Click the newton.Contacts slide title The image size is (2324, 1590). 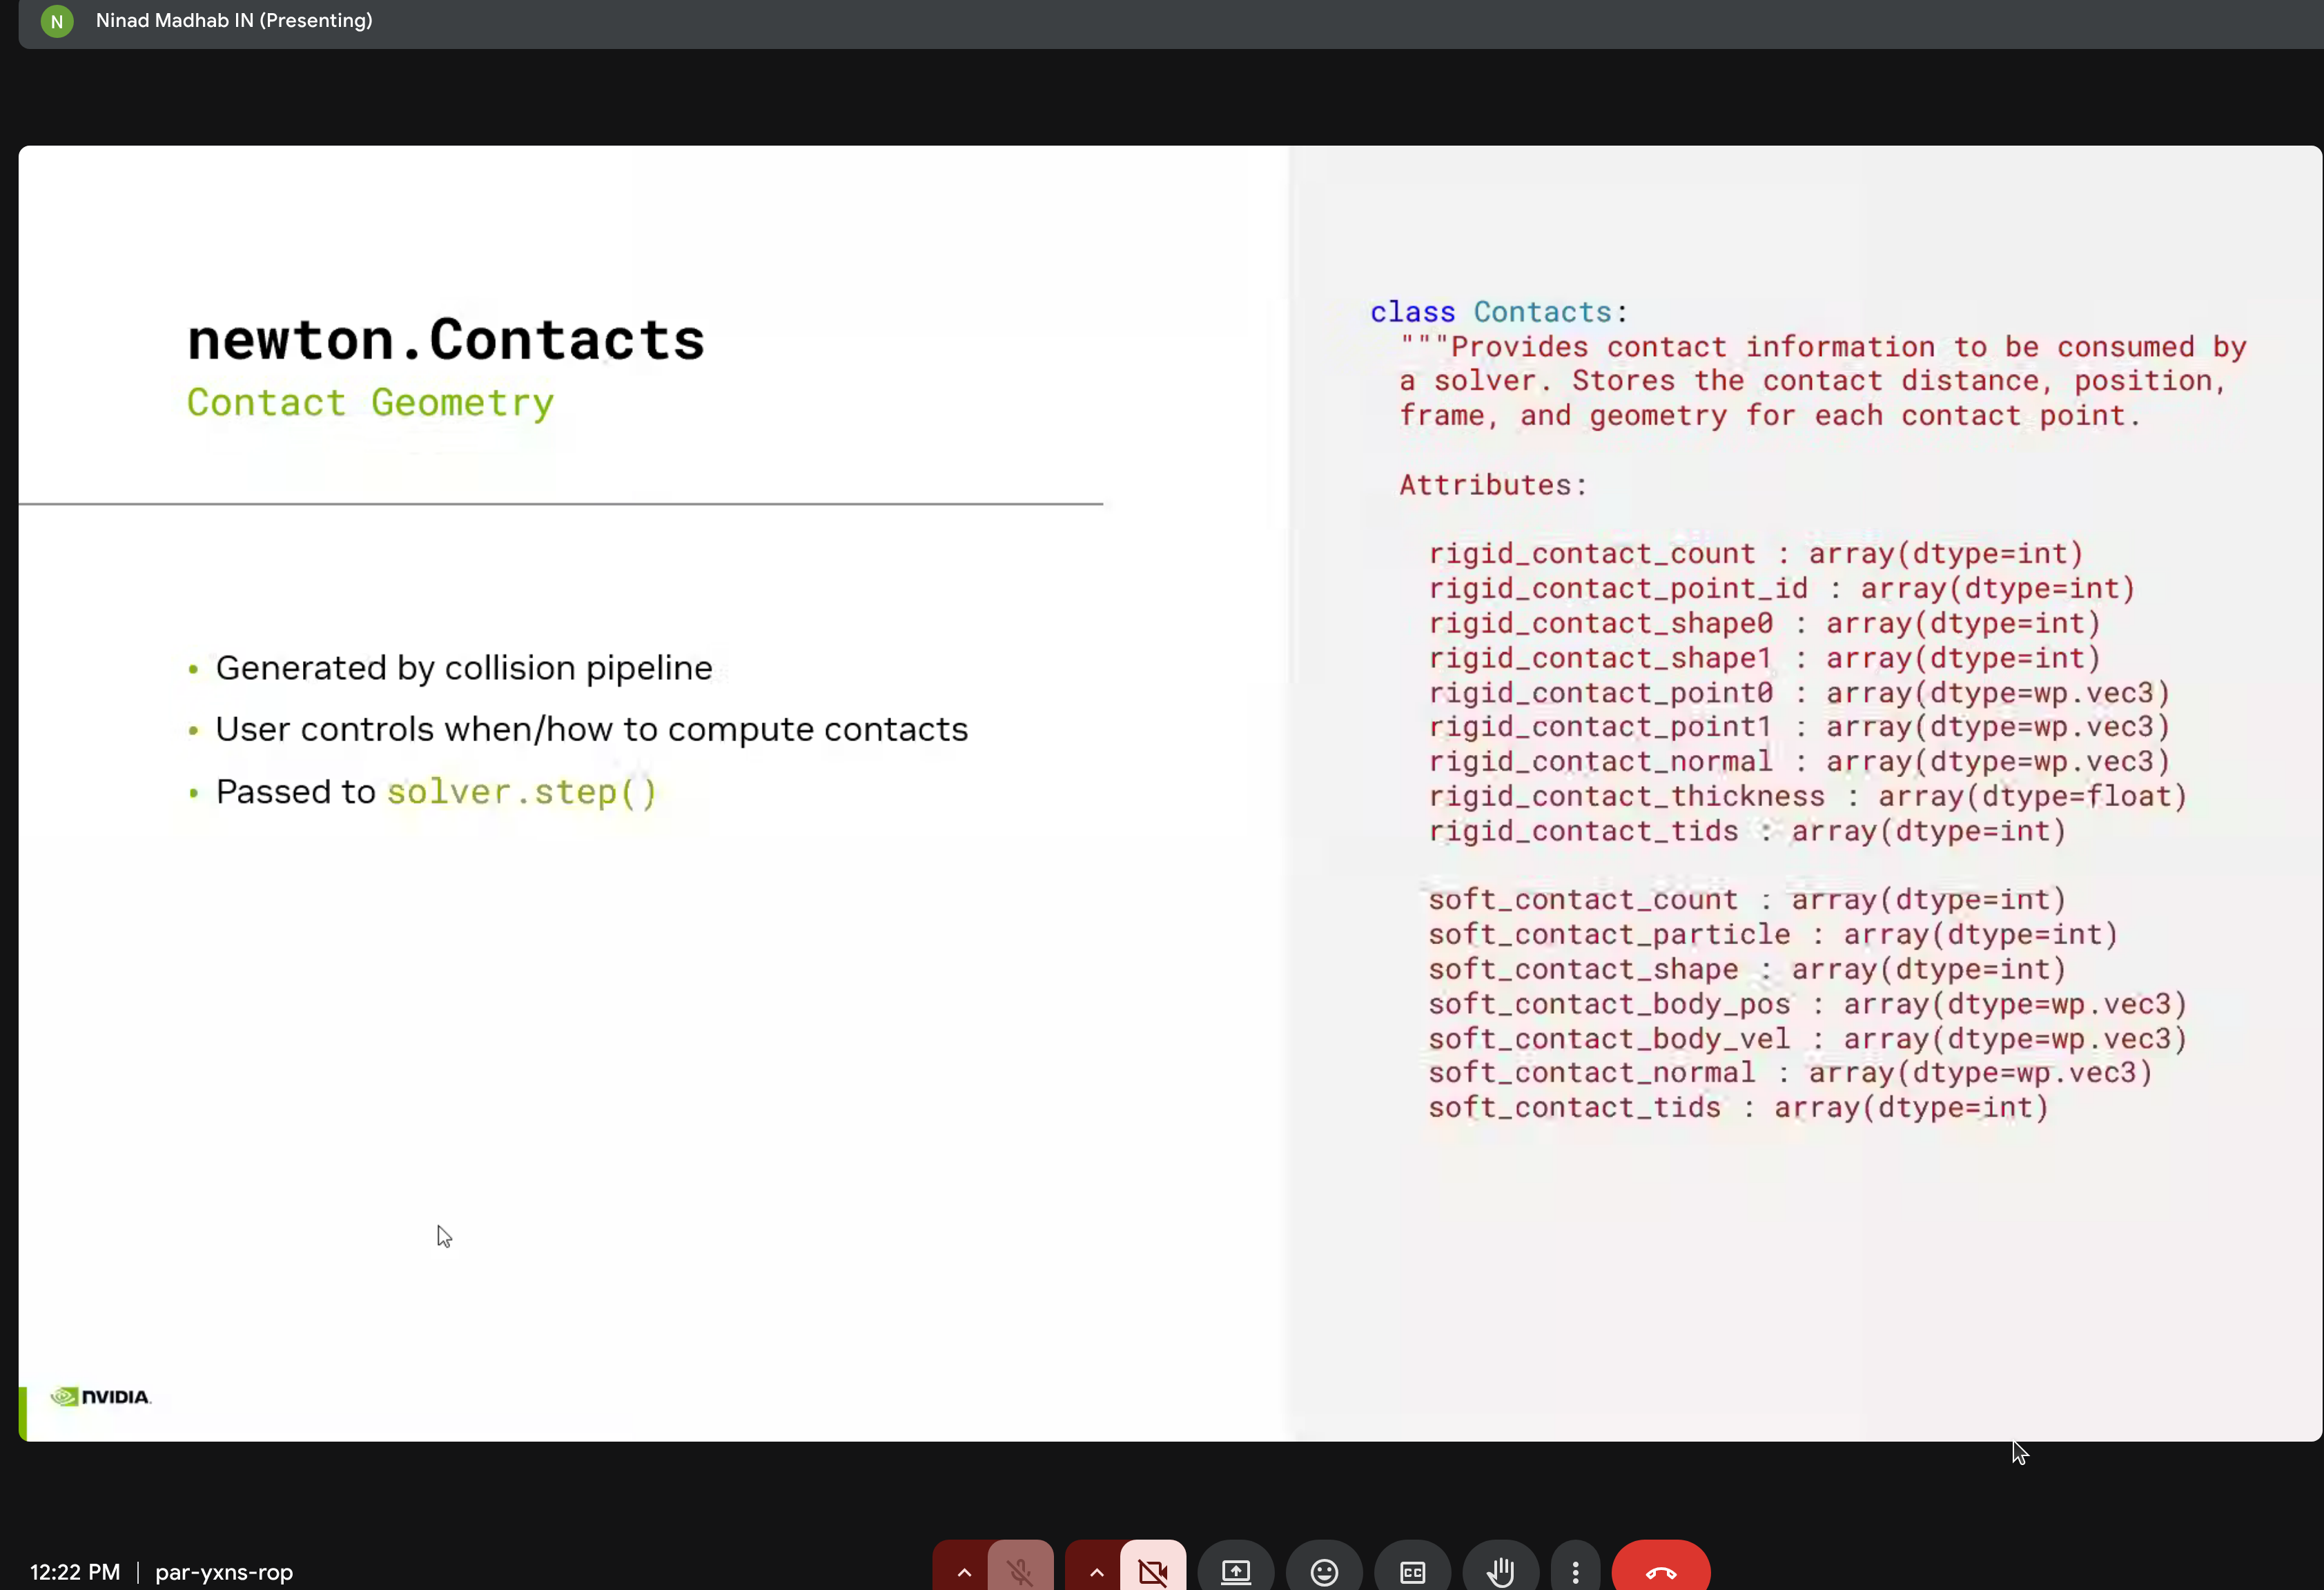pos(446,340)
